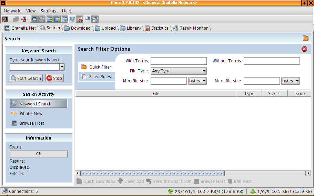Toggle the last bordered two-computers toolbar button
The width and height of the screenshot is (314, 196).
pos(95,19)
